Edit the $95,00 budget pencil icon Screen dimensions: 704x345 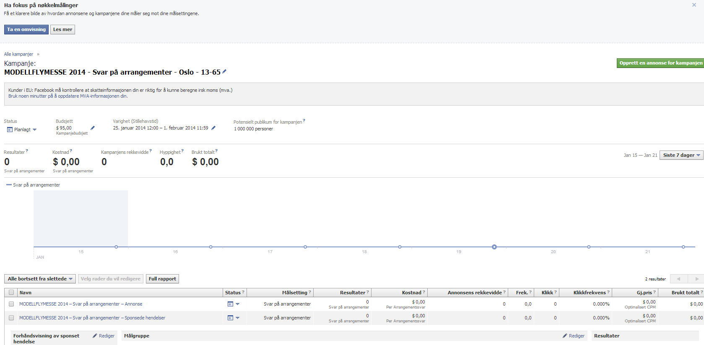[93, 128]
